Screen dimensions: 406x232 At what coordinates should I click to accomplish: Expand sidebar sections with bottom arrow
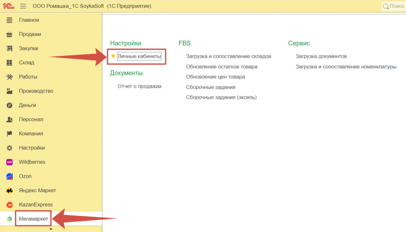pyautogui.click(x=51, y=229)
